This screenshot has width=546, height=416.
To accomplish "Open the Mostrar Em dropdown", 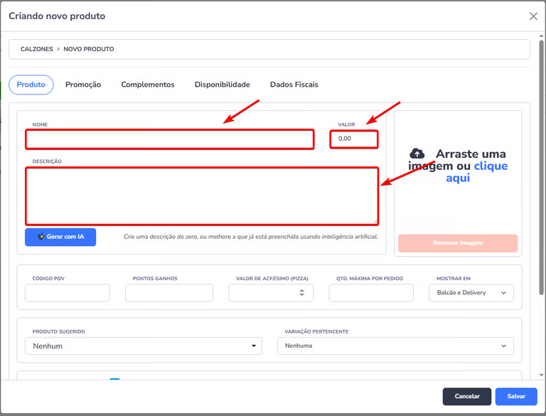I will click(x=471, y=292).
